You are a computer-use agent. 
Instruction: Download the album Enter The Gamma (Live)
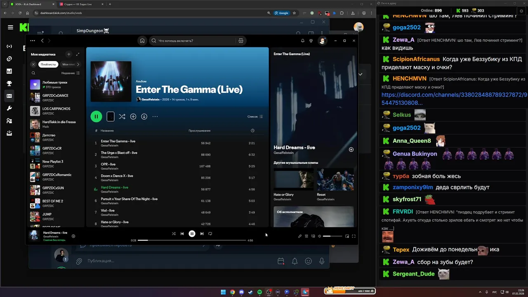[x=144, y=117]
